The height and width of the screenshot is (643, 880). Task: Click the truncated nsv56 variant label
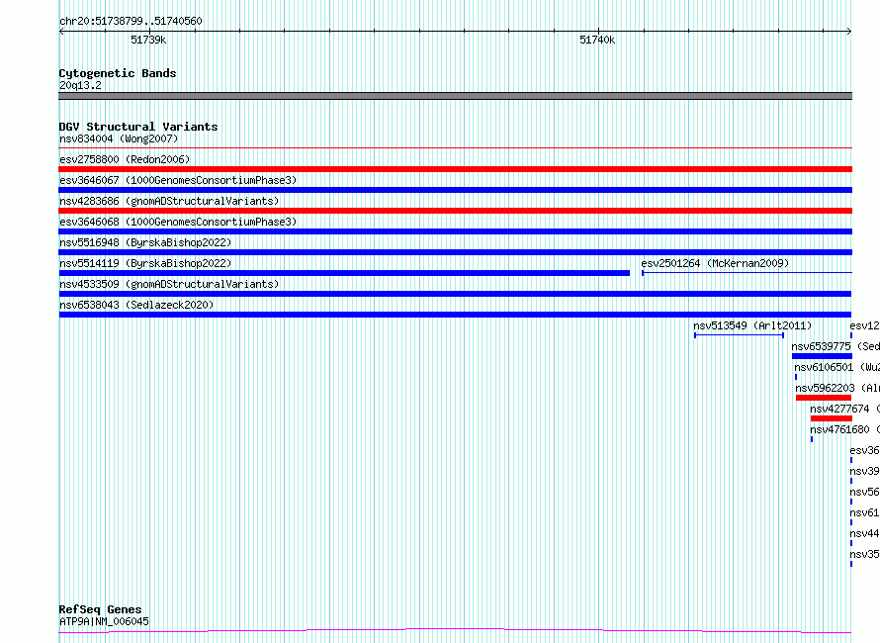864,492
